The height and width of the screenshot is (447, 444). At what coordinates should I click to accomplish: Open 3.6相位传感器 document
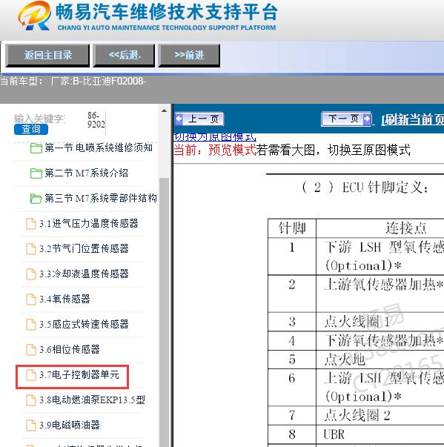(x=69, y=349)
